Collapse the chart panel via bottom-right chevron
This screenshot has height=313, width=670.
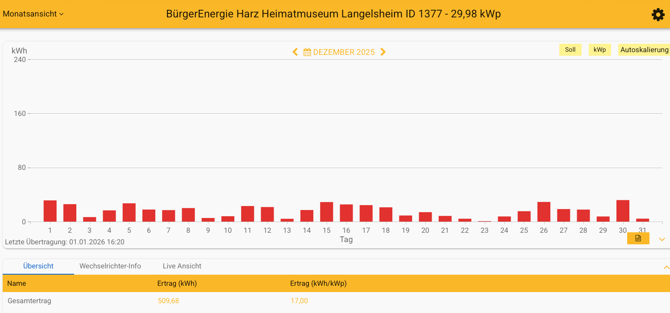[662, 239]
